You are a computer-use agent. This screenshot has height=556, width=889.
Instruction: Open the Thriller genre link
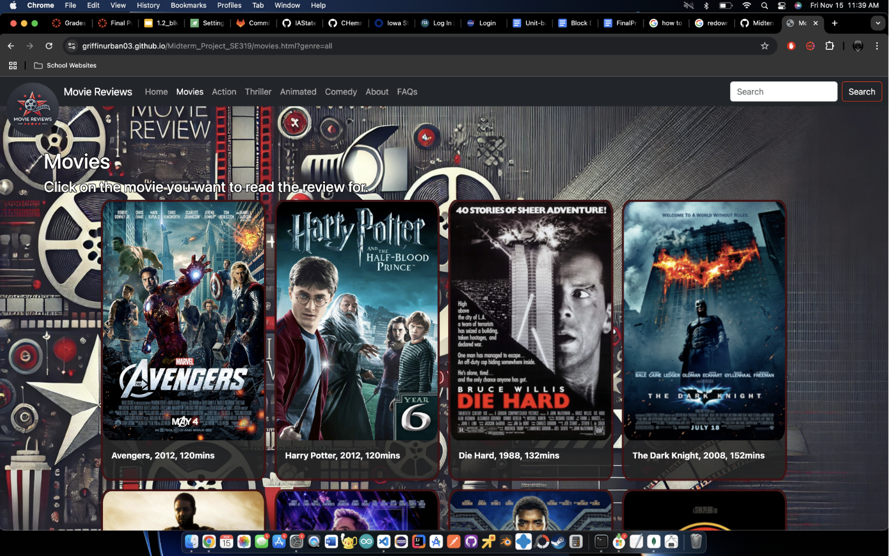pos(258,92)
